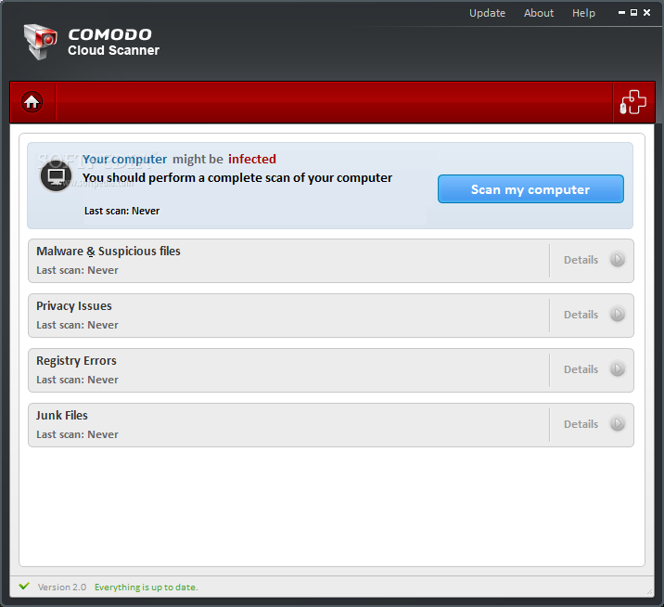
Task: Click the green checkmark status icon
Action: [24, 587]
